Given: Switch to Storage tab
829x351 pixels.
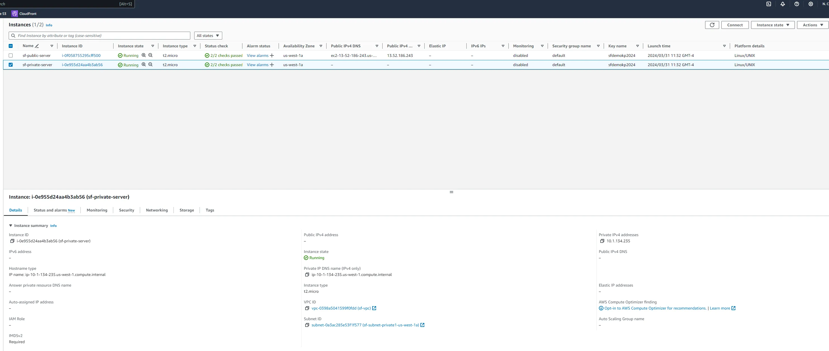Looking at the screenshot, I should [187, 210].
